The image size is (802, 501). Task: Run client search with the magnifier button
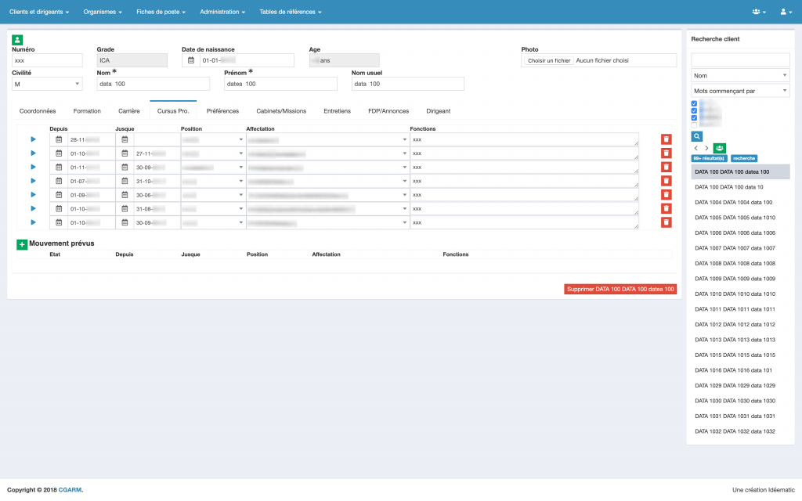coord(696,136)
